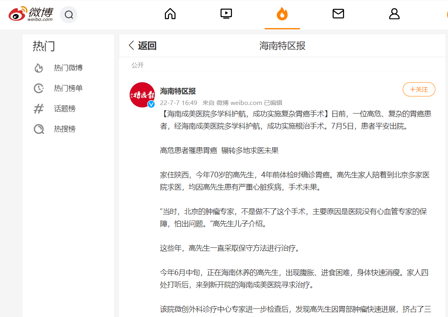Select the hot flame tab icon

(x=282, y=14)
